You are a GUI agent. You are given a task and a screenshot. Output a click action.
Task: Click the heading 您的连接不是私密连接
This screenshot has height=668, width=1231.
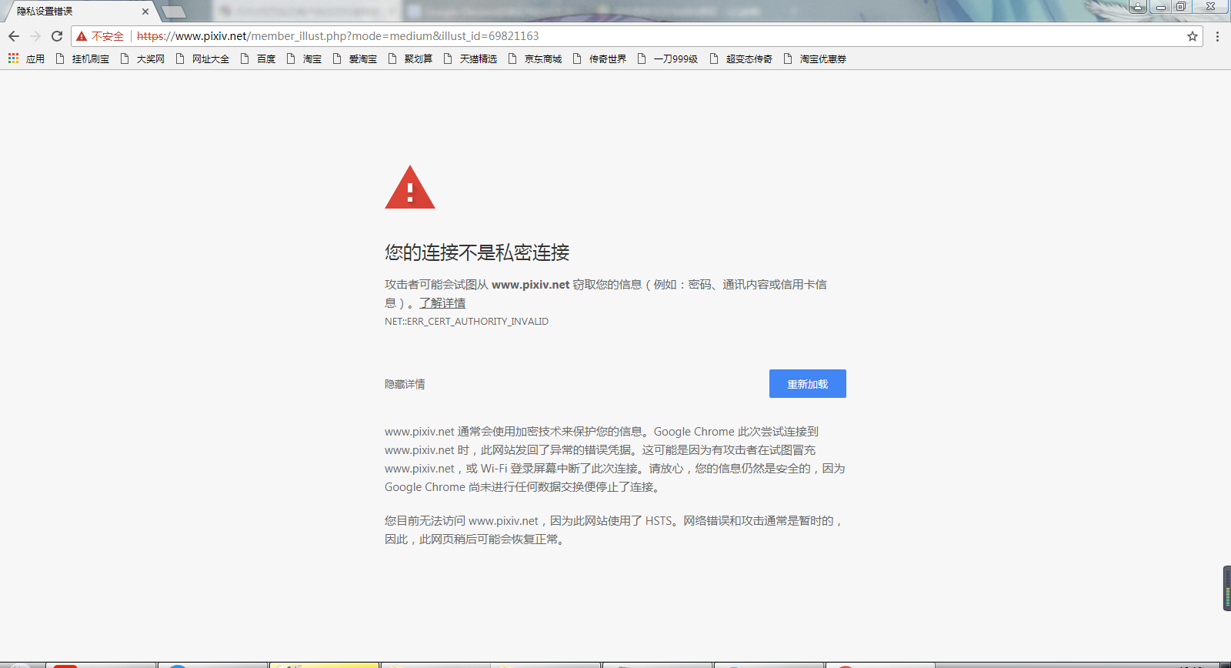[477, 252]
